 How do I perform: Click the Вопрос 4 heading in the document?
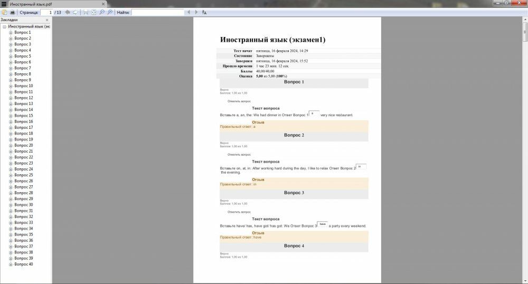[294, 246]
